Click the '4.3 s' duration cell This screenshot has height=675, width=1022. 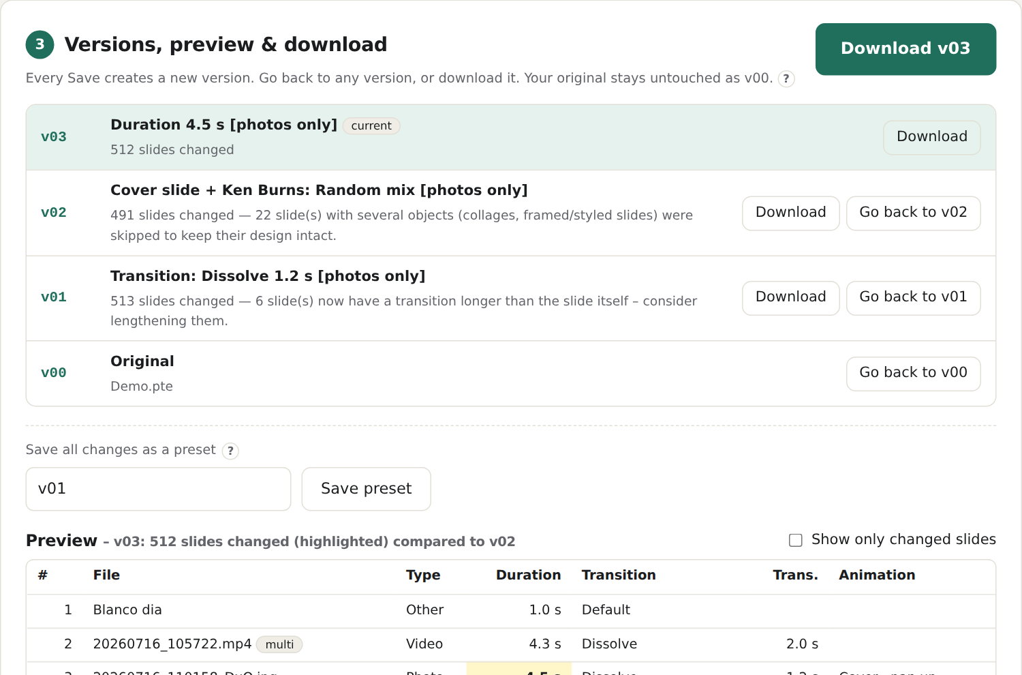coord(545,644)
